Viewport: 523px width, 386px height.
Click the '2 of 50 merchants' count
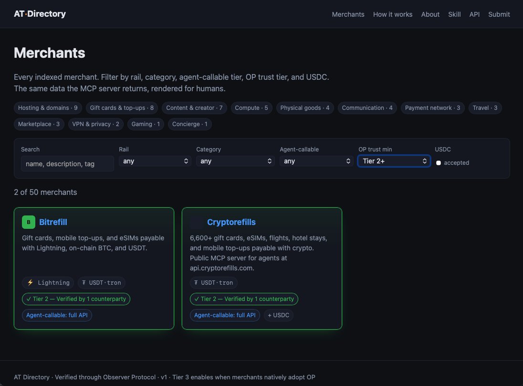[x=45, y=193]
